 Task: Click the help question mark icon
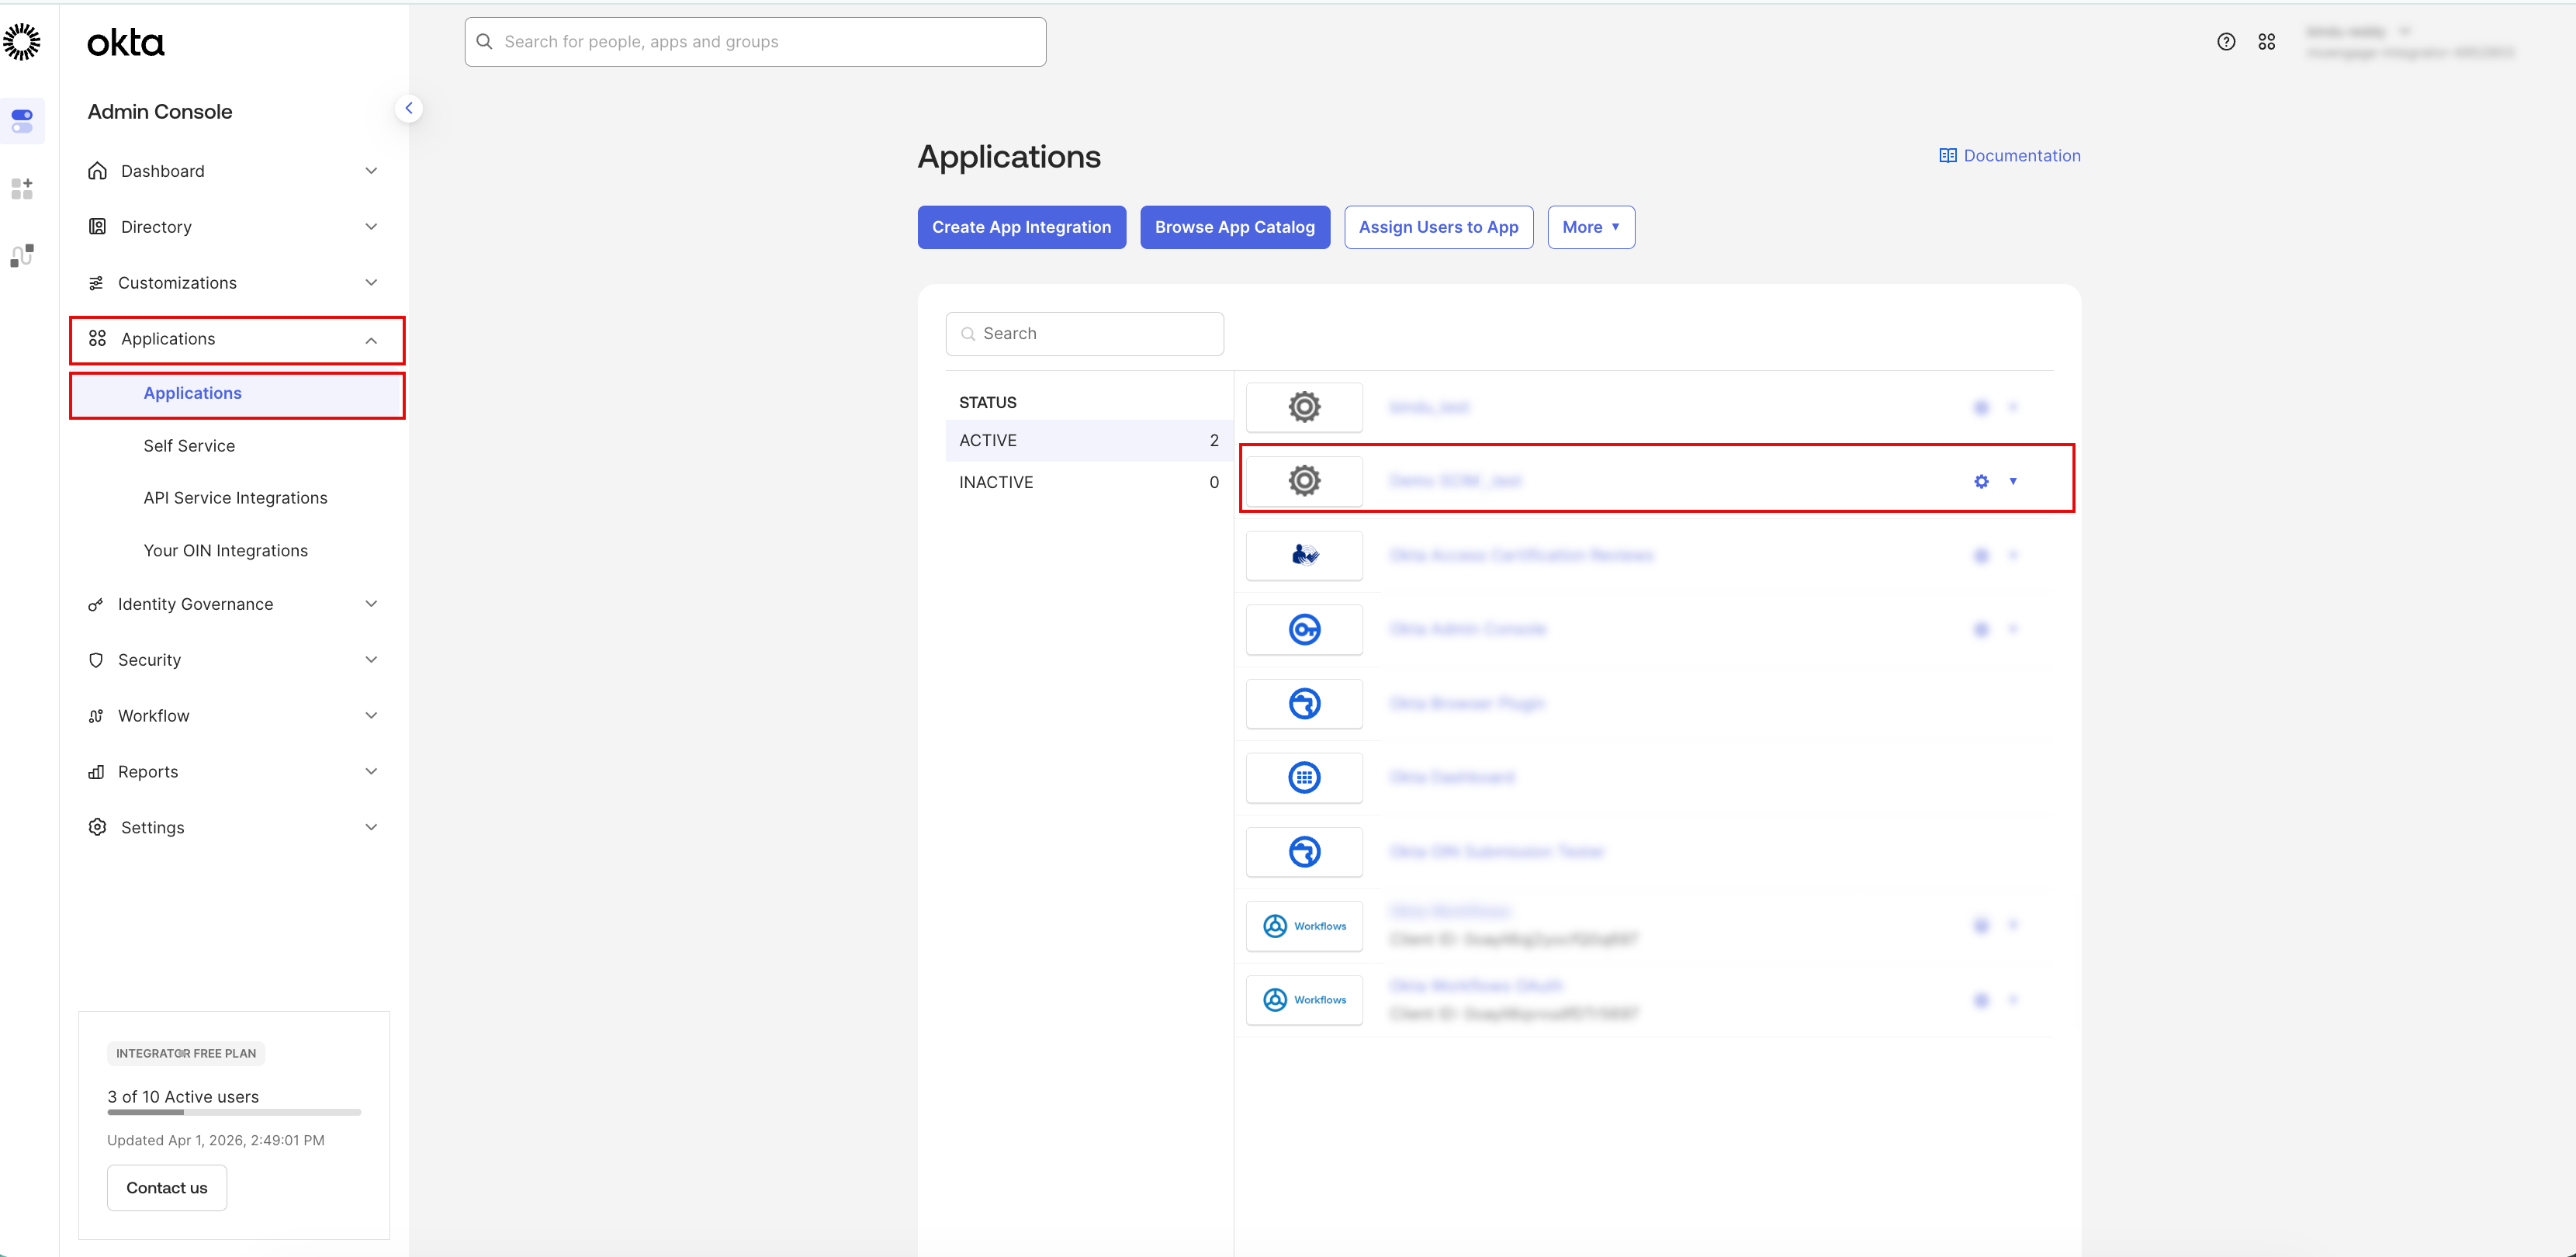click(x=2225, y=42)
